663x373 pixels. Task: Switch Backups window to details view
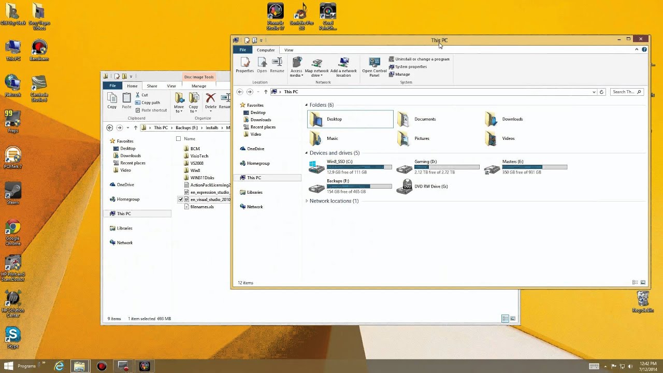pyautogui.click(x=505, y=319)
